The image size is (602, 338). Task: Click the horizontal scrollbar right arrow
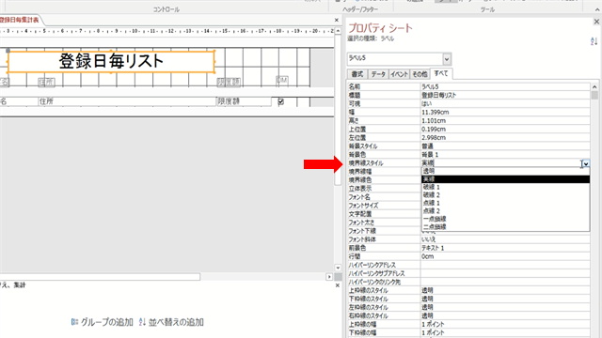tap(329, 276)
